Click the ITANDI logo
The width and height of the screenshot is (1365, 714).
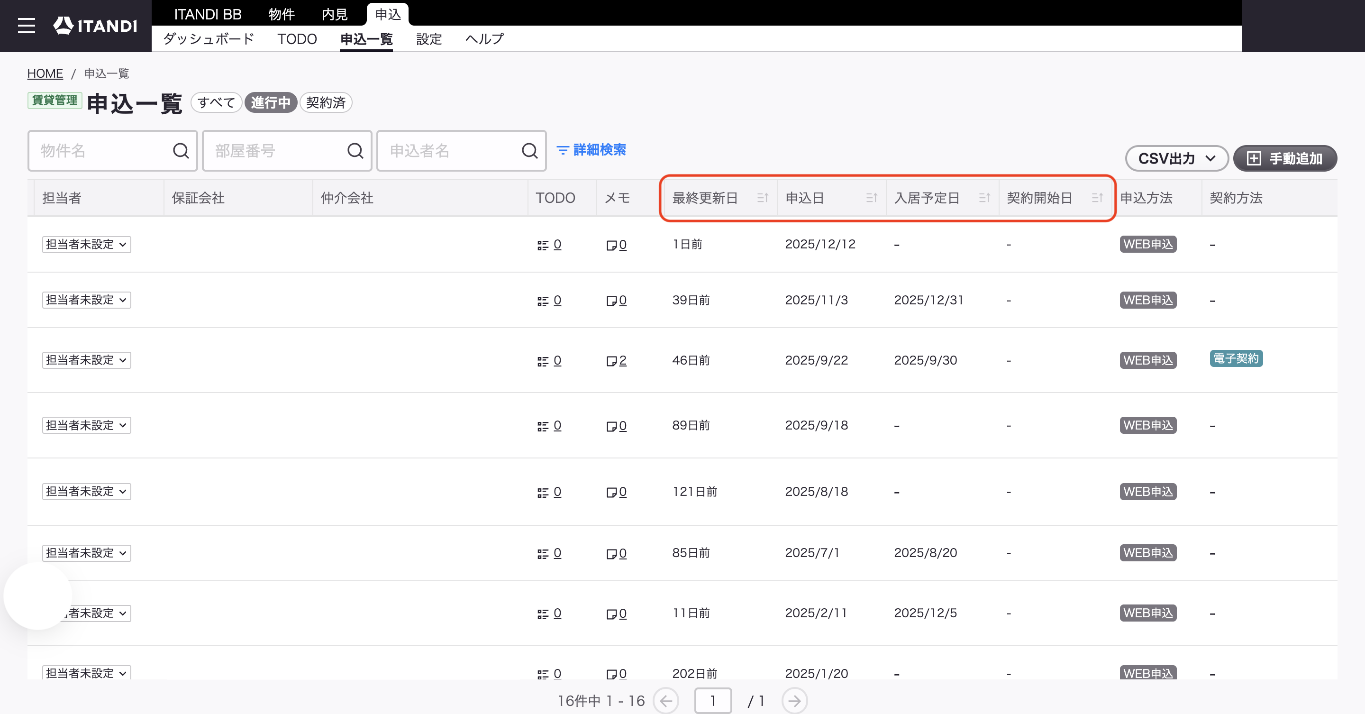pyautogui.click(x=95, y=26)
